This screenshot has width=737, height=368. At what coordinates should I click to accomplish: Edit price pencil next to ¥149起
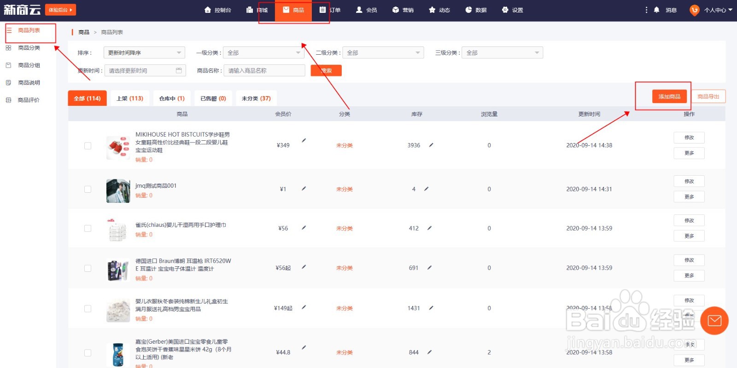point(304,307)
